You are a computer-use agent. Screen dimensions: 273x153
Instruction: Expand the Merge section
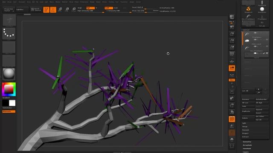[245, 127]
